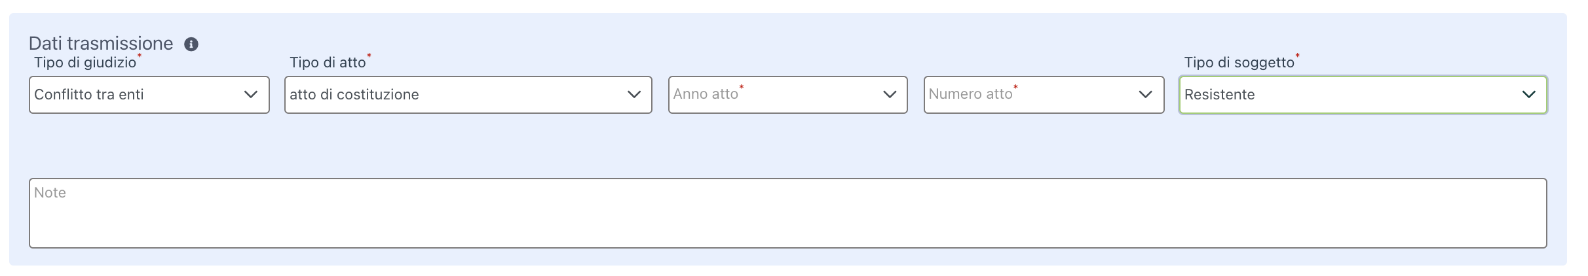
Task: Click the Tipo di soggetto field label
Action: pyautogui.click(x=1239, y=63)
